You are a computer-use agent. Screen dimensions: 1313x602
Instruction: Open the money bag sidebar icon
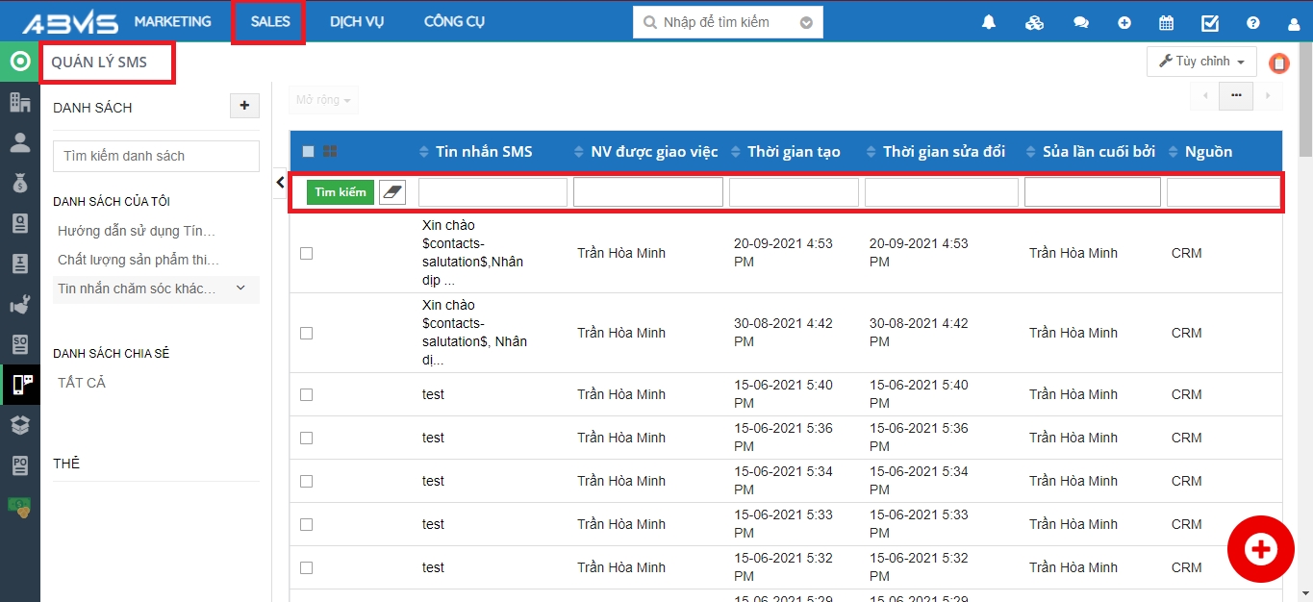pos(19,183)
